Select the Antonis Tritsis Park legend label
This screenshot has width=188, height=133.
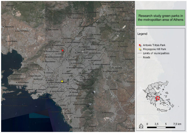(154, 45)
